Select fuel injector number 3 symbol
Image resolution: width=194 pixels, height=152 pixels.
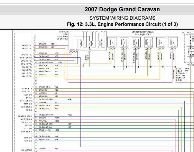124,42
